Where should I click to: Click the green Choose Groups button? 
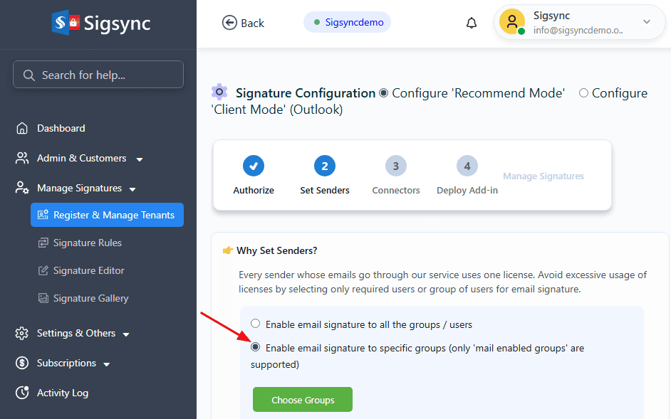[303, 400]
